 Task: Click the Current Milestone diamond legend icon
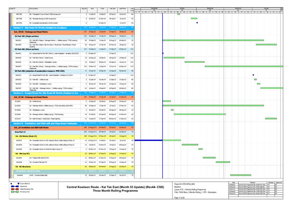point(11,183)
